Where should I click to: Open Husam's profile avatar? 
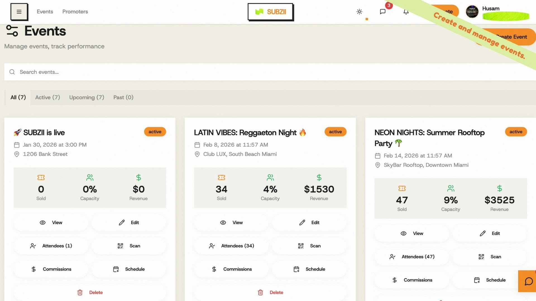coord(472,12)
